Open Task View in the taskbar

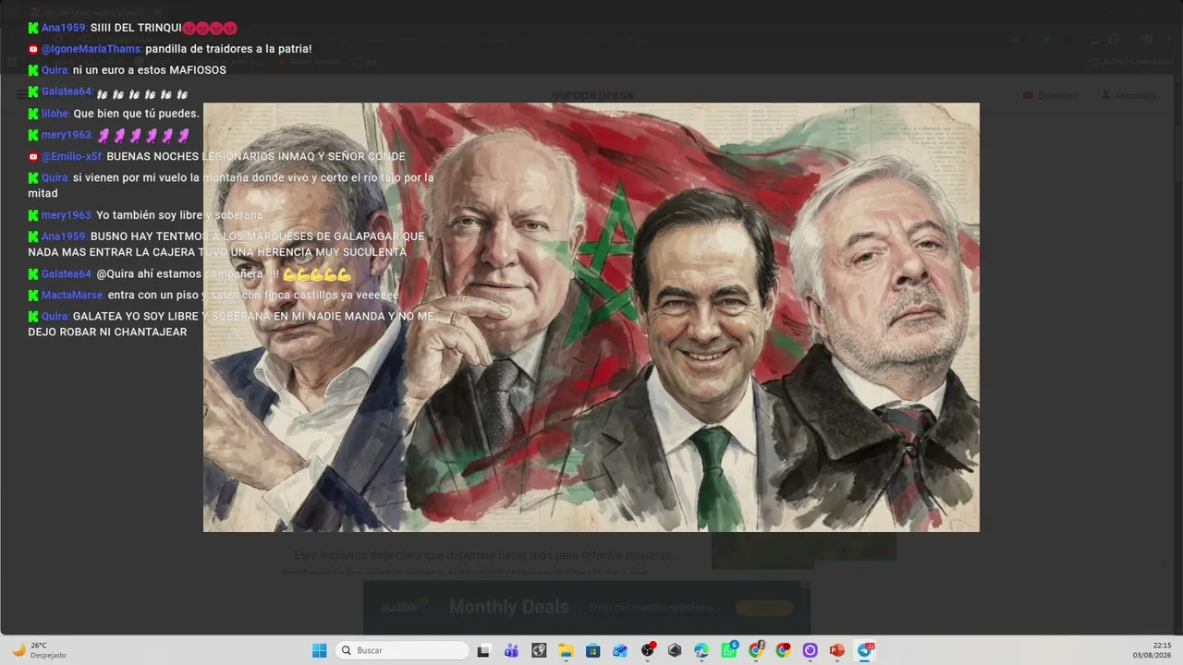[483, 650]
